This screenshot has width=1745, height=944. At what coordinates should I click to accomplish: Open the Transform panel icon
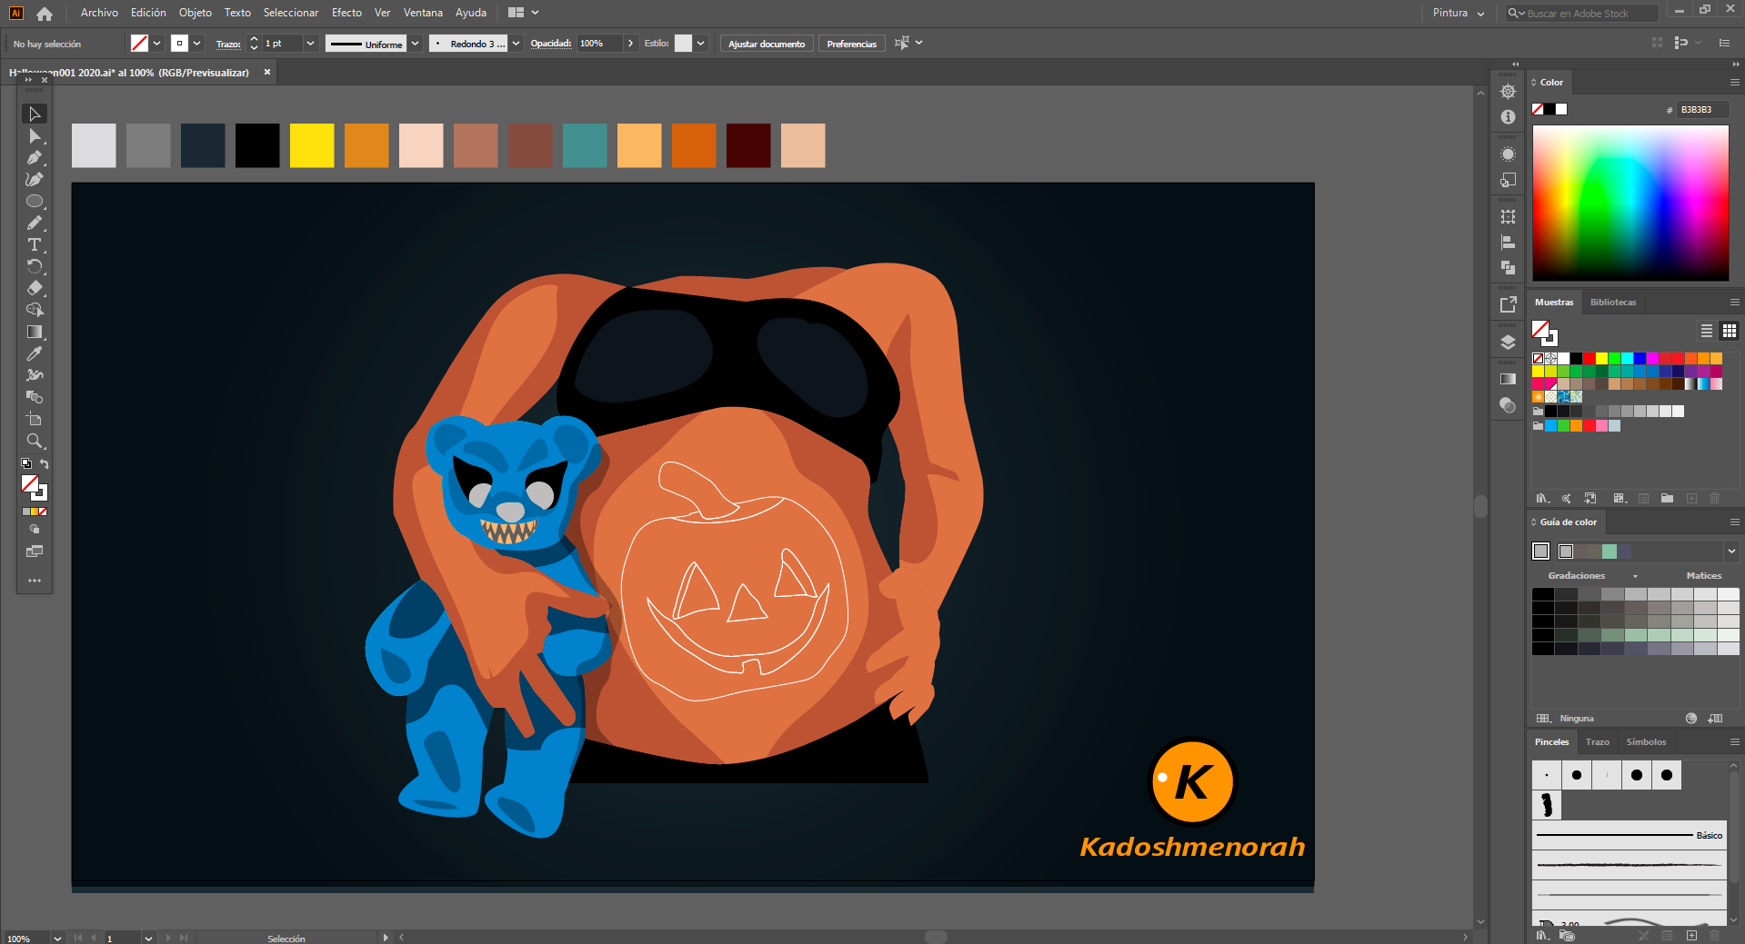pyautogui.click(x=1508, y=217)
